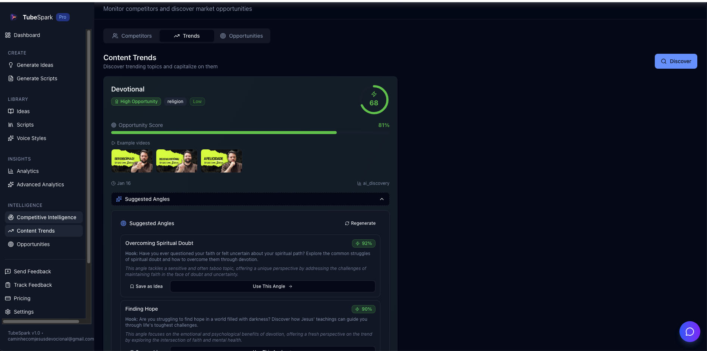
Task: Click the bar chart icon beside Analytics
Action: (x=11, y=171)
